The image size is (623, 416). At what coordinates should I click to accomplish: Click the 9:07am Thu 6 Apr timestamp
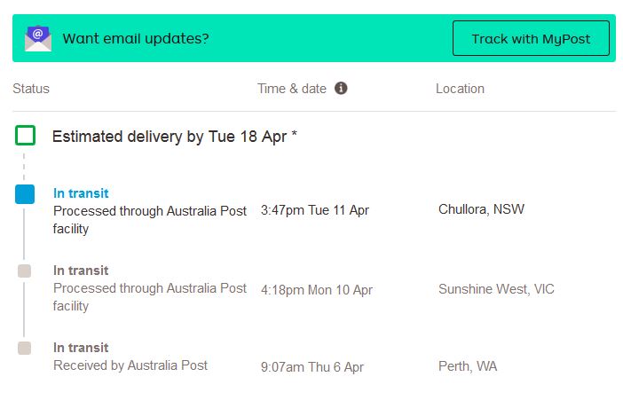(311, 367)
